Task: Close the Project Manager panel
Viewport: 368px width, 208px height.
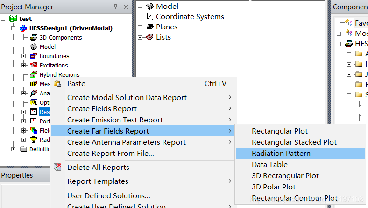Action: pos(126,7)
